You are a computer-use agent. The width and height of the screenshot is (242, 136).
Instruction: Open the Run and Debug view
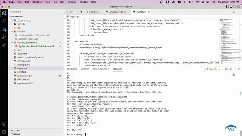pos(4,37)
